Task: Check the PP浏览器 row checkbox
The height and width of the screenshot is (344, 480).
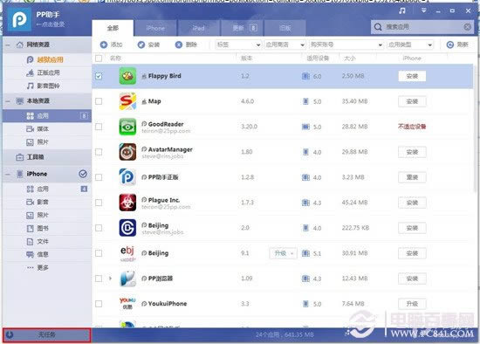Action: click(x=99, y=279)
